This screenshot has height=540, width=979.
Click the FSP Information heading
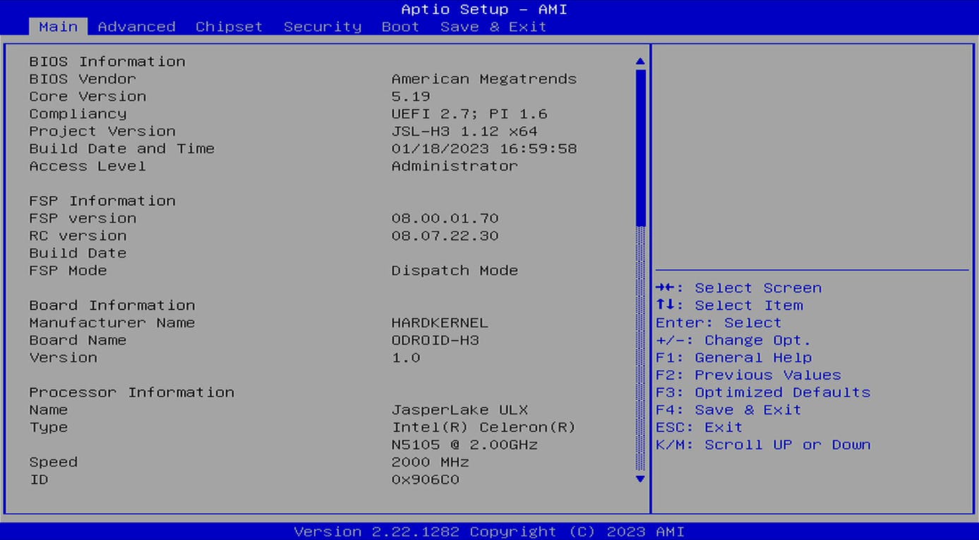[x=102, y=201]
